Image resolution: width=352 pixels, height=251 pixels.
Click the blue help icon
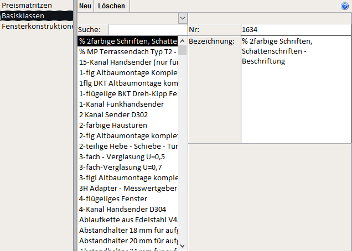[345, 6]
